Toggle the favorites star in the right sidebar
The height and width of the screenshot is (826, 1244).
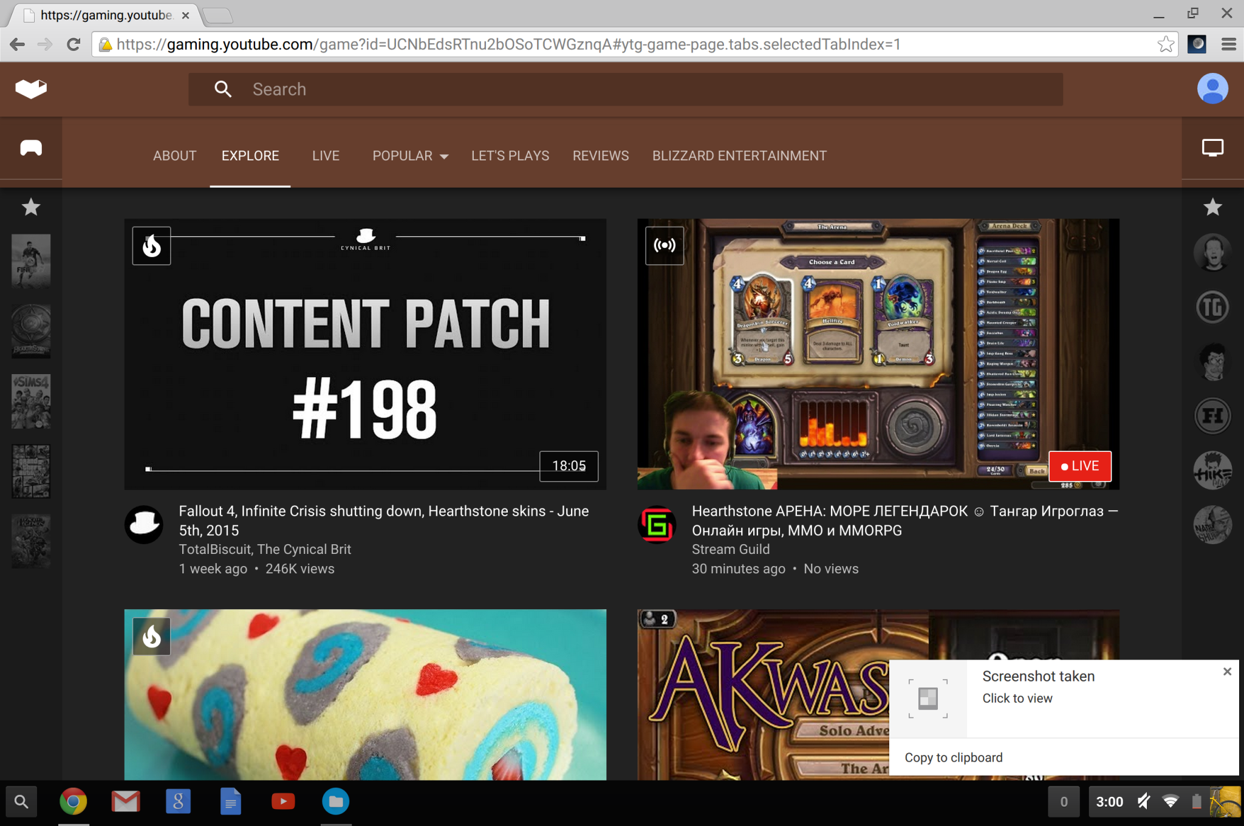click(x=1212, y=208)
